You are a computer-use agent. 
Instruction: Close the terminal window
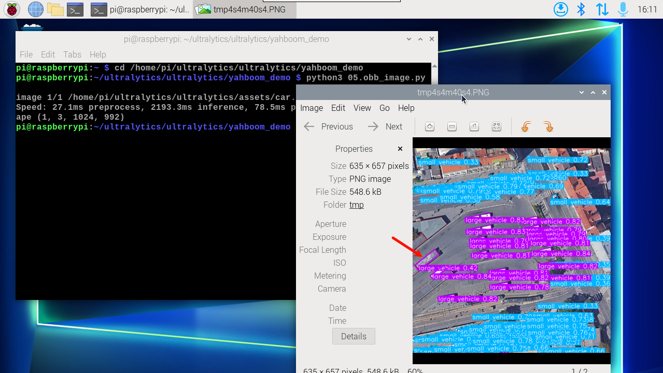click(431, 39)
